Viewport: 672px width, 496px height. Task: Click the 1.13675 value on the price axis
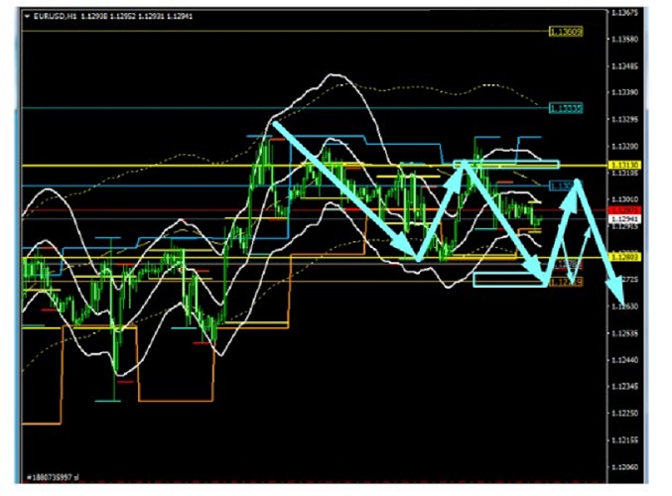625,13
